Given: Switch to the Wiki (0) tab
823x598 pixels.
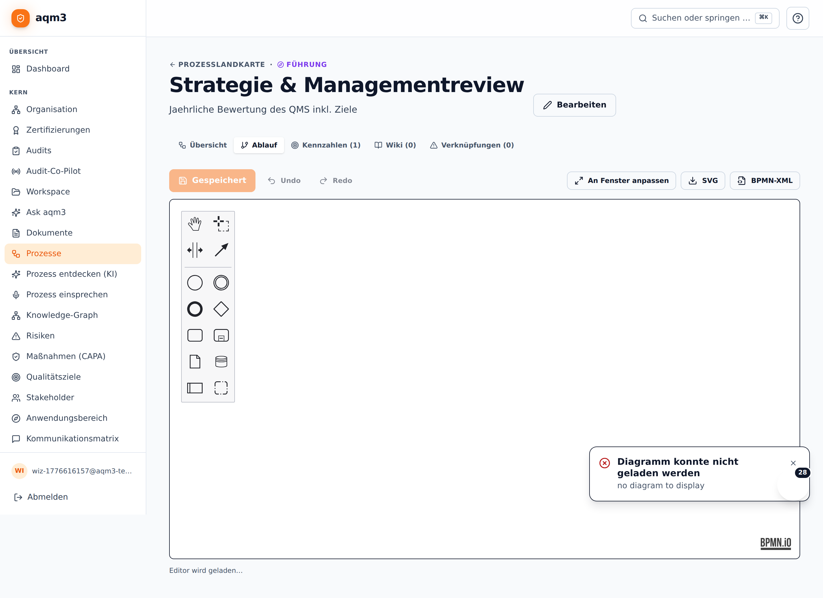Looking at the screenshot, I should tap(395, 145).
